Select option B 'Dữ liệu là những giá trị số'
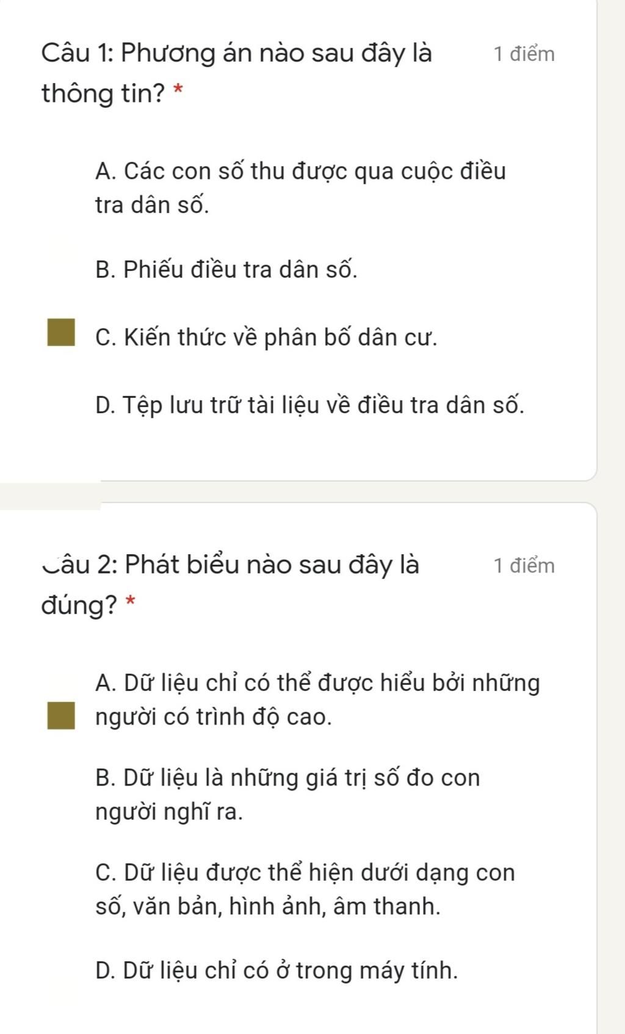Viewport: 625px width, 1034px height. (287, 794)
